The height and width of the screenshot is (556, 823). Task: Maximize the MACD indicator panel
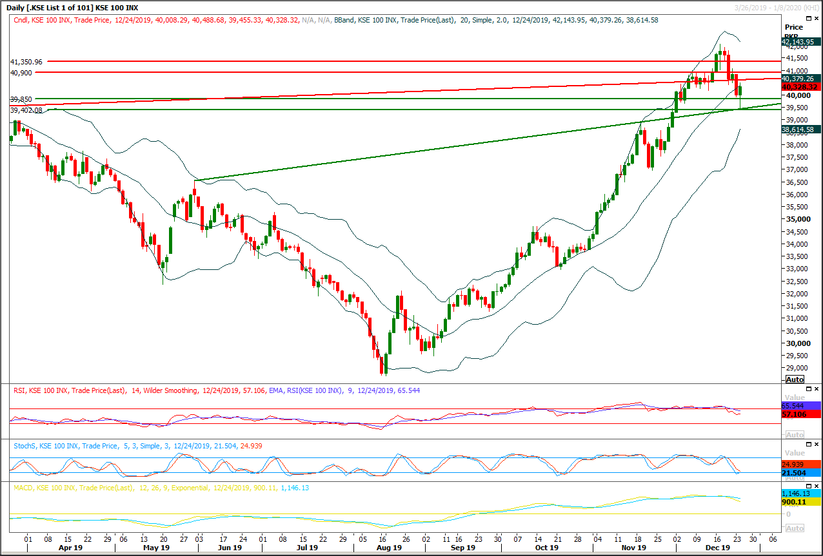coord(809,486)
